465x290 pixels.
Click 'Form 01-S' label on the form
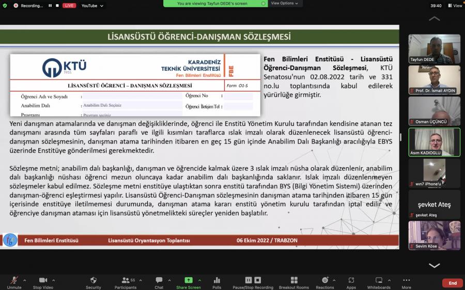point(237,86)
